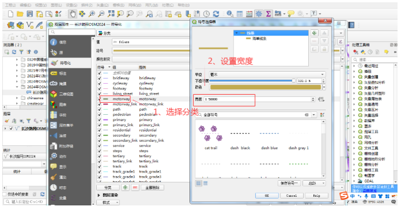Open the symbol filter dropdown arrow
401x210 pixels.
[314, 115]
